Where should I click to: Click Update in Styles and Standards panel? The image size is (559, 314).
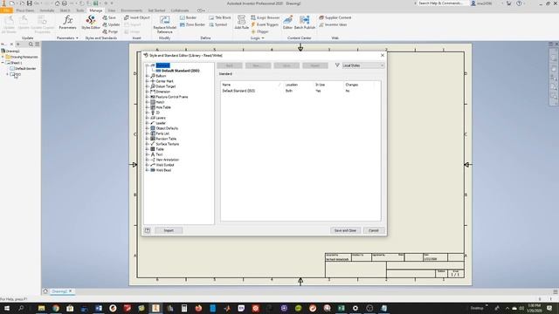[111, 24]
